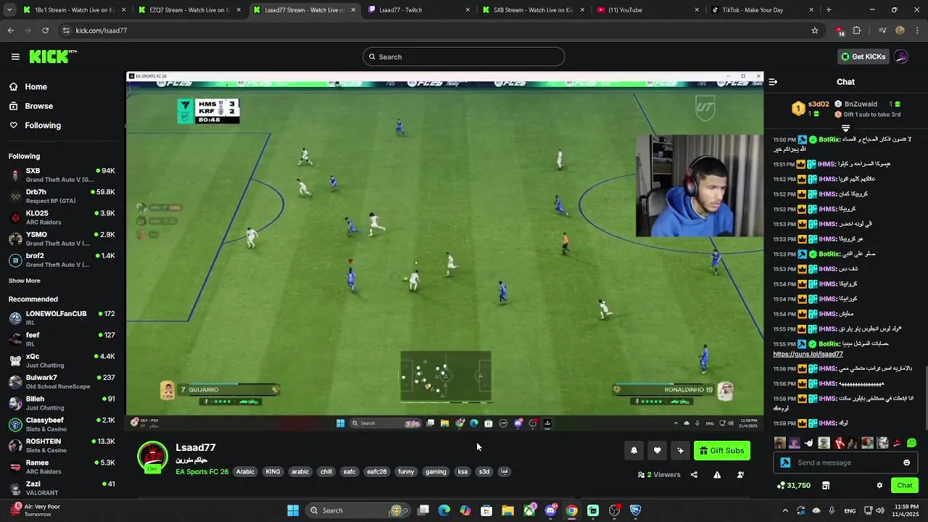Open Microsoft Edge from the taskbar

coord(444,510)
